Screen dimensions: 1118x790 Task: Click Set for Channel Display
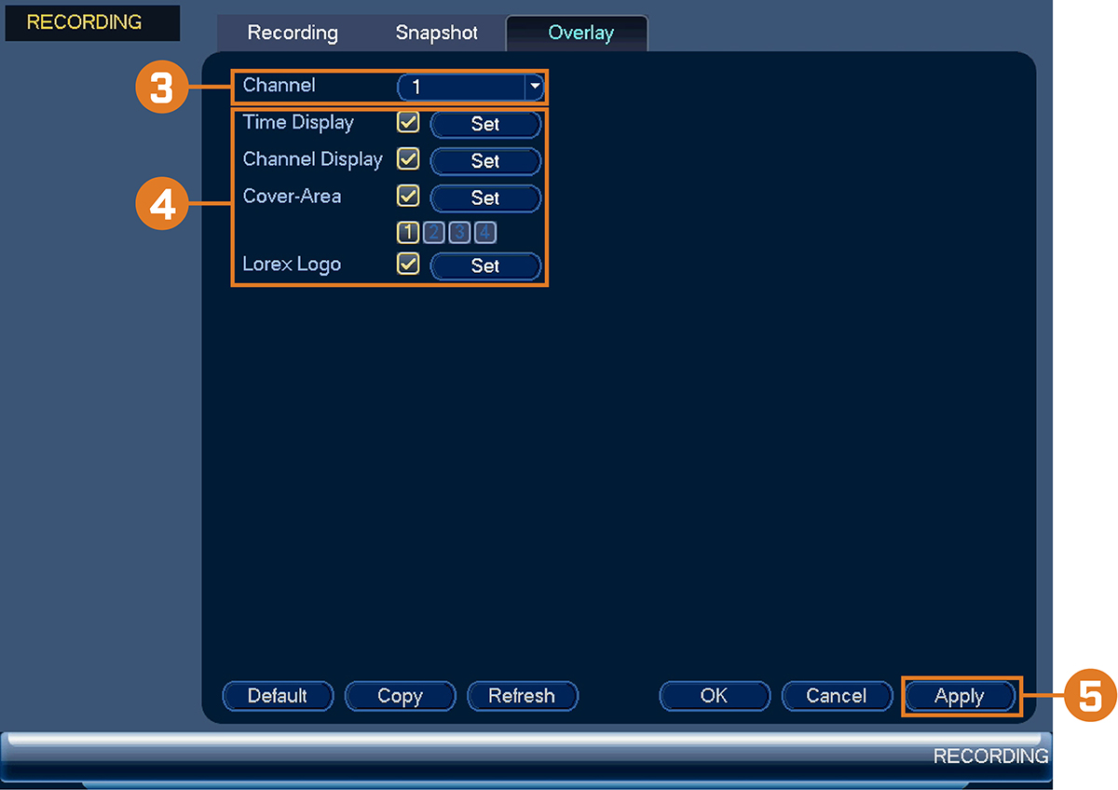coord(485,161)
